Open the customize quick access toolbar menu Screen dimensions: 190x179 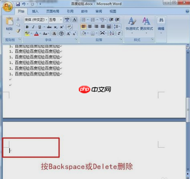(x=40, y=4)
